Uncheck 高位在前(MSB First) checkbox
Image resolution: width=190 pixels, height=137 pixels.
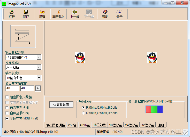click(7, 118)
